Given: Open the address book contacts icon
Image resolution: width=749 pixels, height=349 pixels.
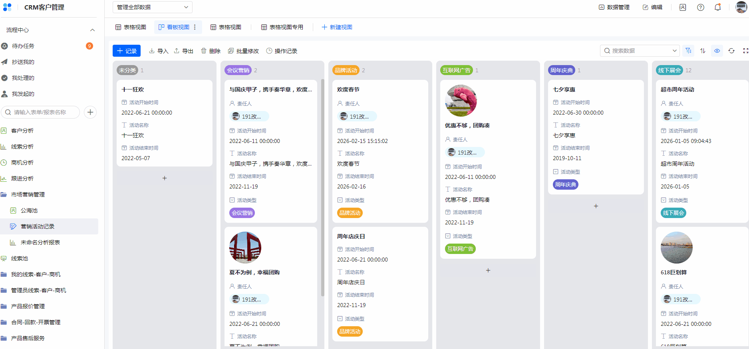Looking at the screenshot, I should pyautogui.click(x=683, y=7).
